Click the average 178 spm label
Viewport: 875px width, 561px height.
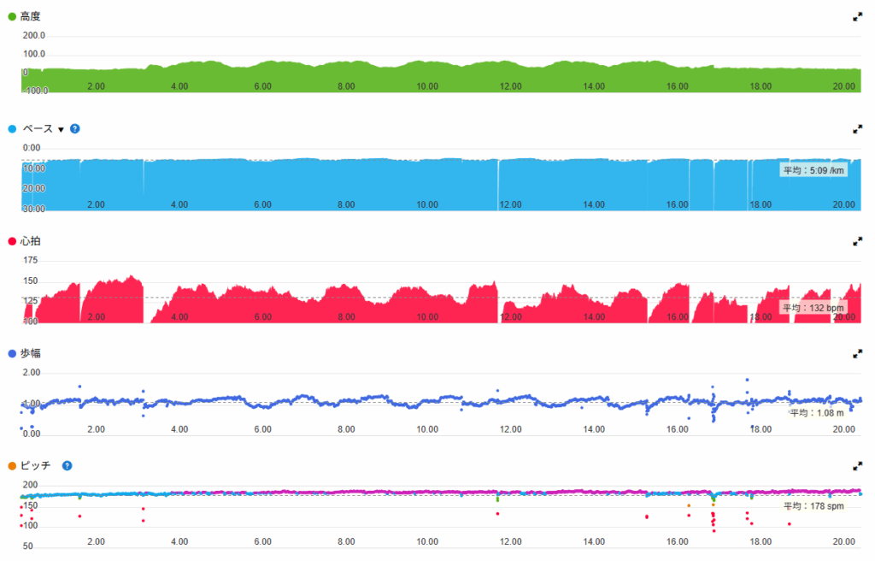813,506
